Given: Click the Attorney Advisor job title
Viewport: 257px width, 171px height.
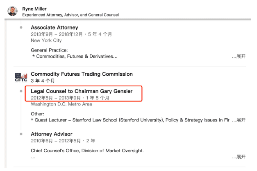Looking at the screenshot, I should (51, 134).
